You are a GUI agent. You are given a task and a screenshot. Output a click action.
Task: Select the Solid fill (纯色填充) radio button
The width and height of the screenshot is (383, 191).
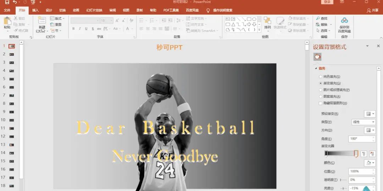click(321, 77)
